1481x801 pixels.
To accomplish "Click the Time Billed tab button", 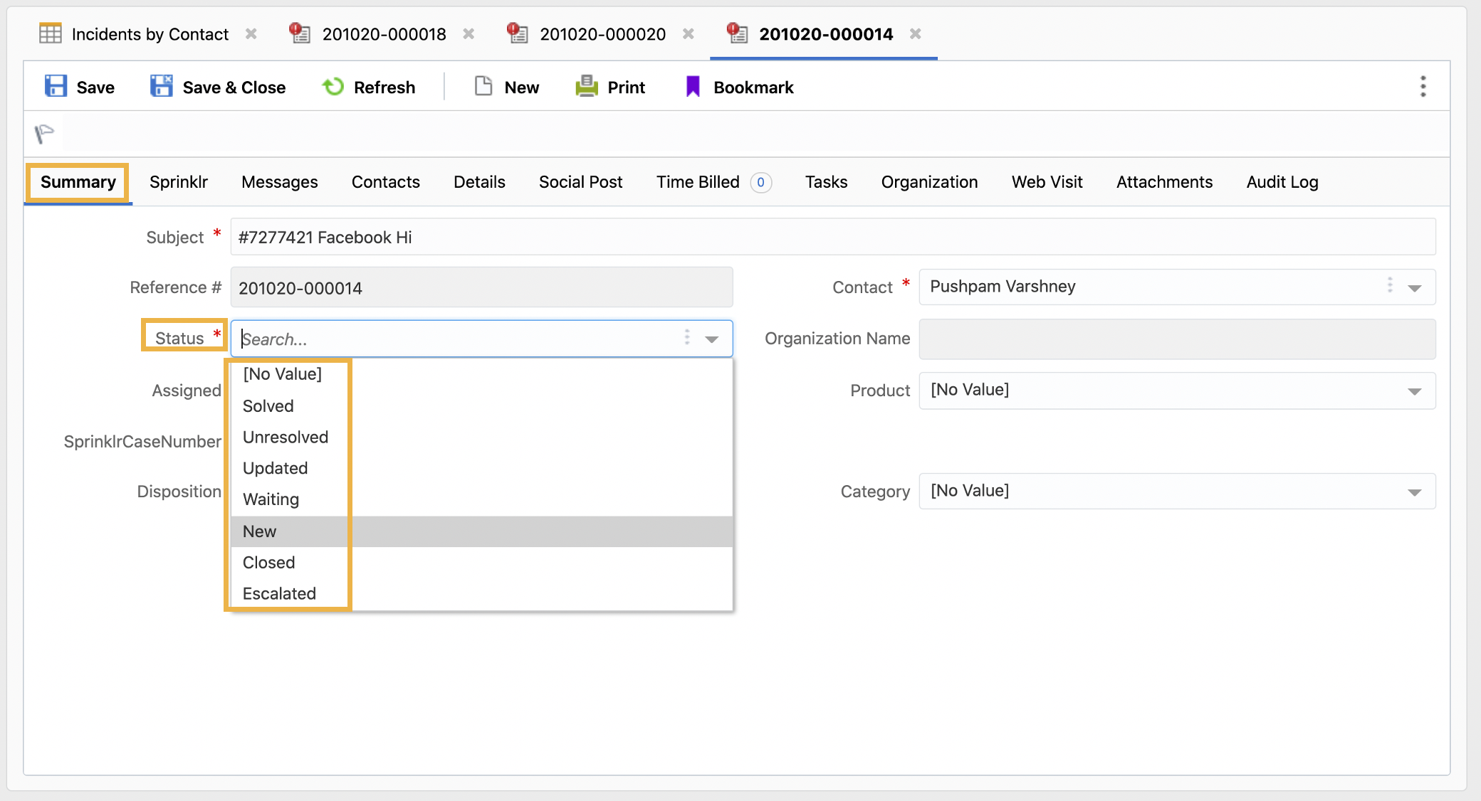I will tap(698, 183).
